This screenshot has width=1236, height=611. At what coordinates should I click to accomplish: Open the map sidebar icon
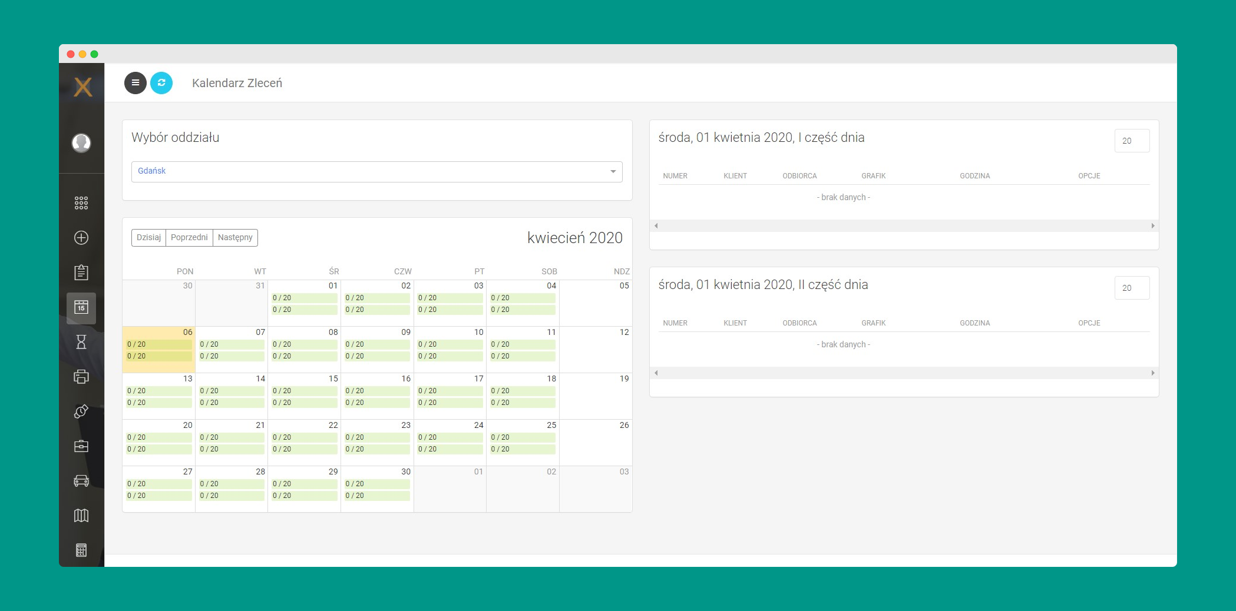pyautogui.click(x=81, y=516)
